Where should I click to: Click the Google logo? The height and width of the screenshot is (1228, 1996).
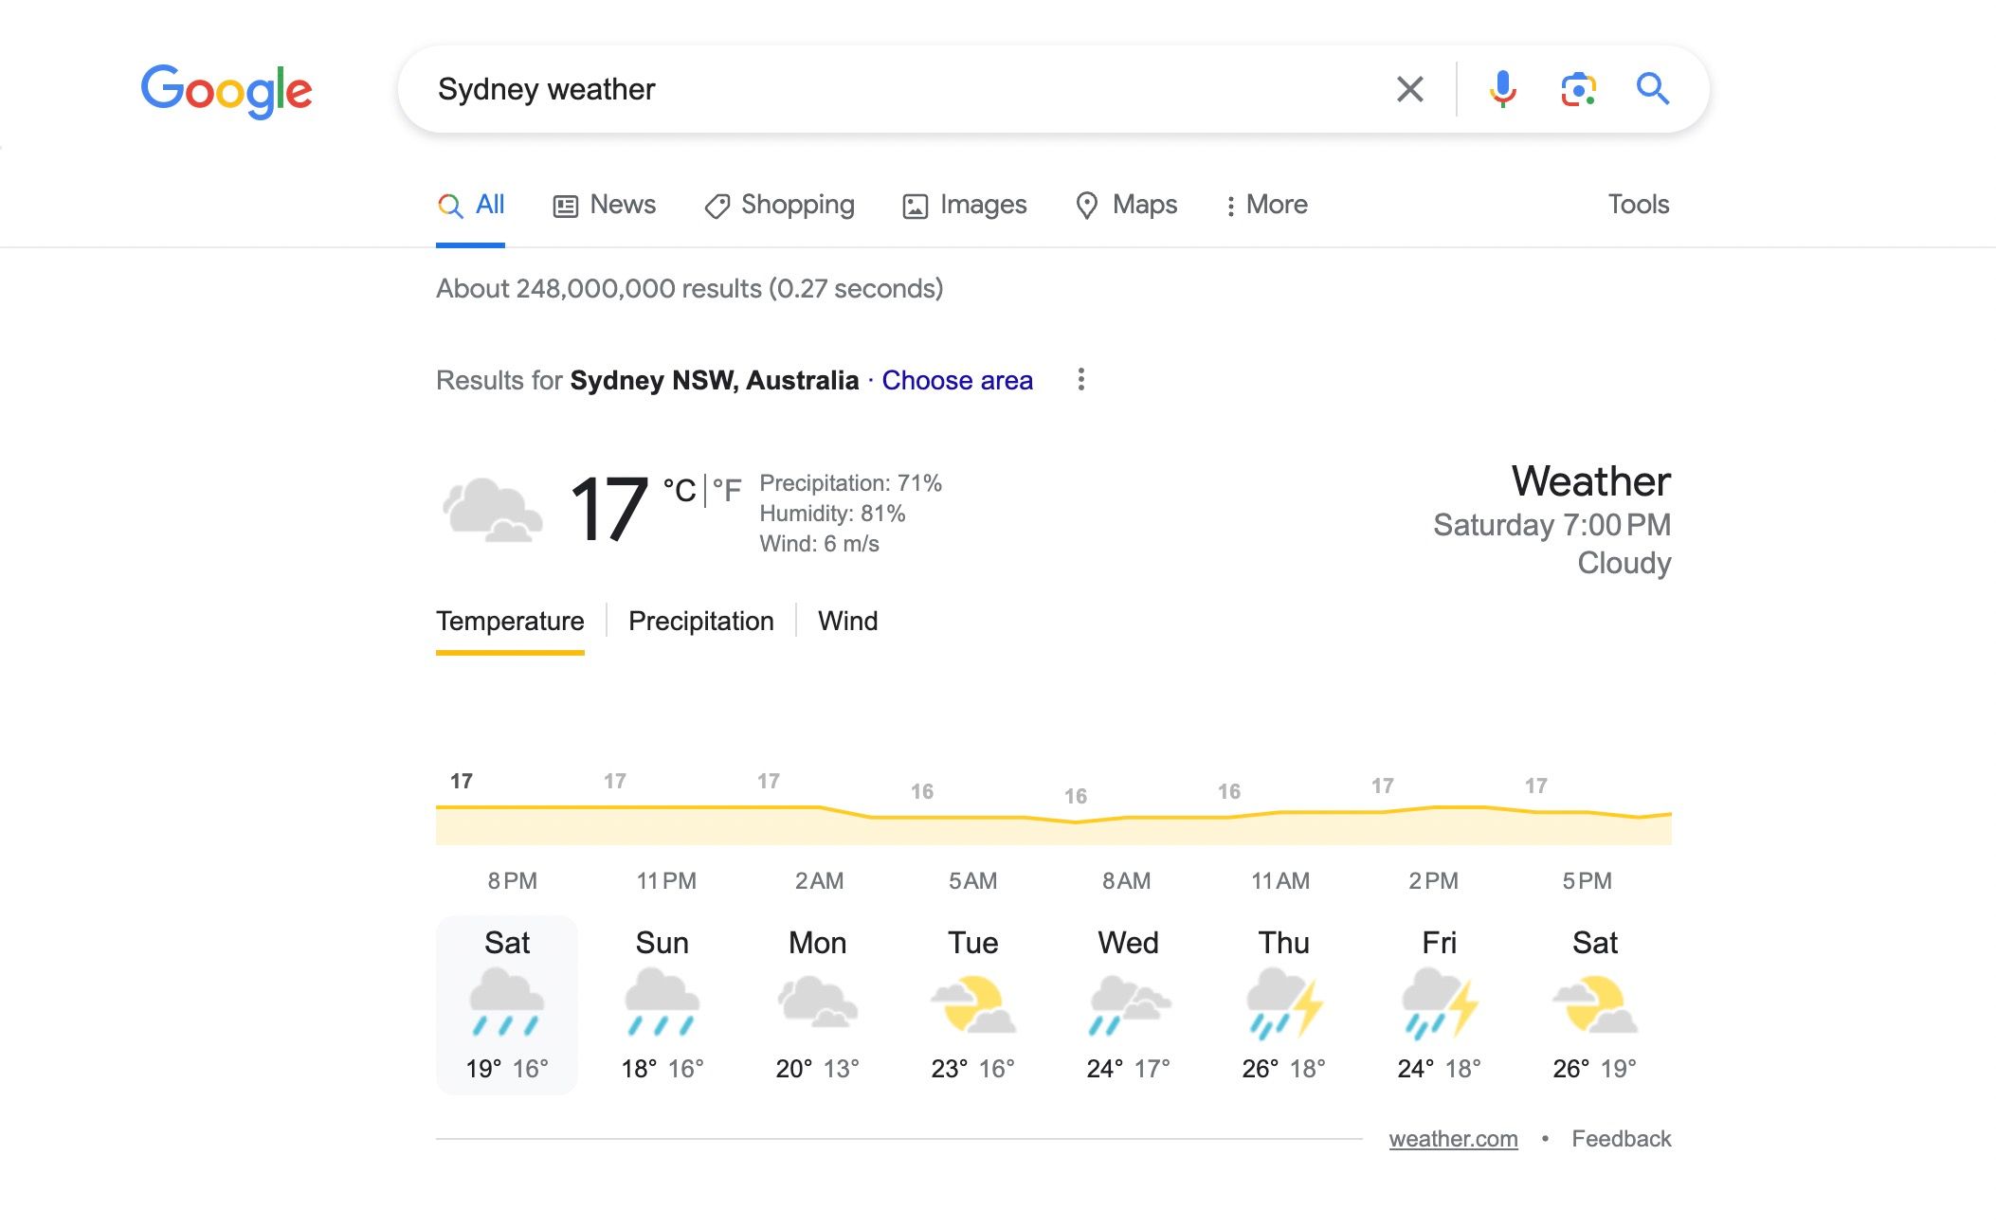pos(227,90)
